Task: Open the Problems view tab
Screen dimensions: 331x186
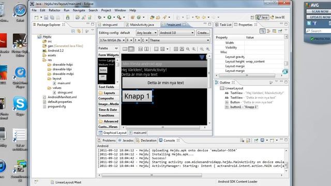Action: pyautogui.click(x=107, y=140)
